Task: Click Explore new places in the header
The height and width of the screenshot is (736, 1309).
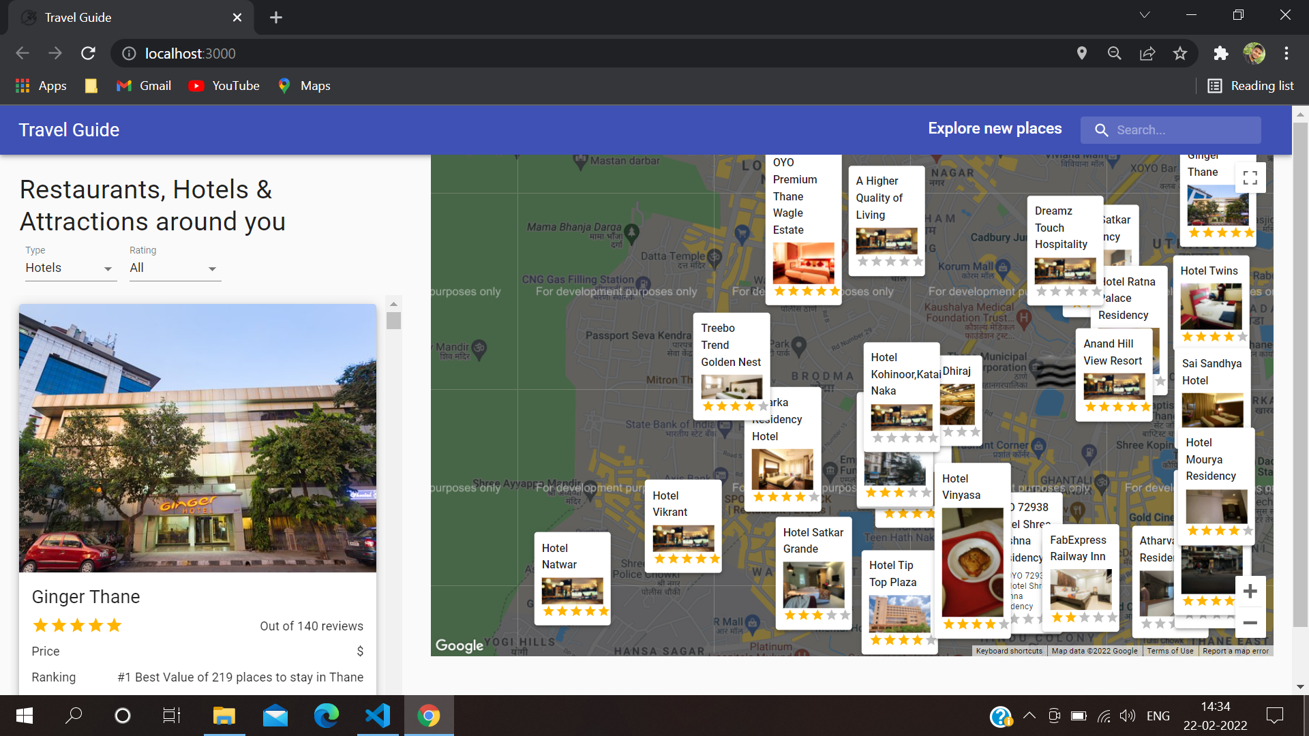Action: (x=995, y=128)
